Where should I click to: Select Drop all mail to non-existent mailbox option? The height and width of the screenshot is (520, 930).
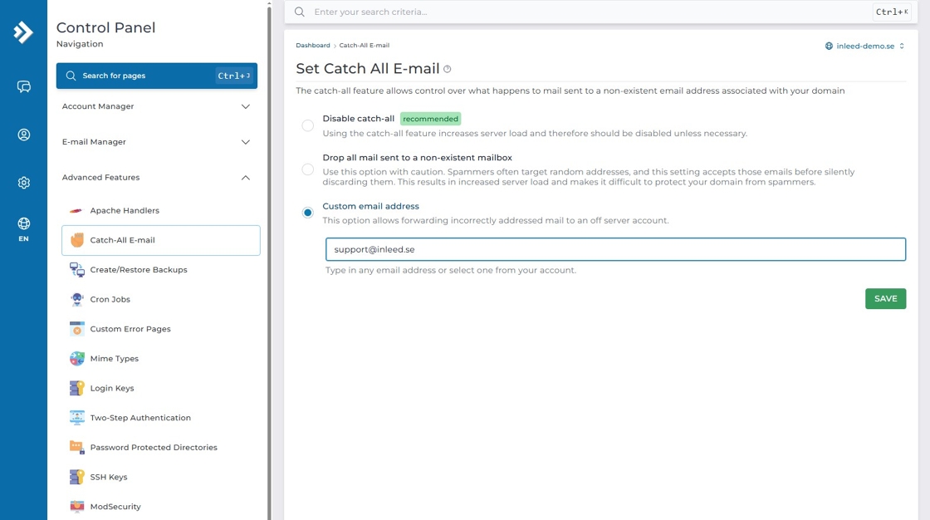pos(308,169)
